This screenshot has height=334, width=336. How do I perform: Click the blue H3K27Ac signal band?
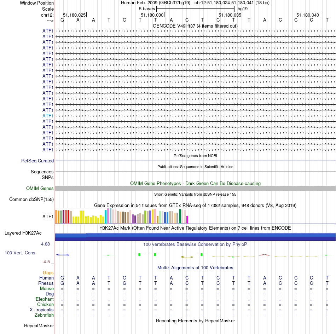196,237
